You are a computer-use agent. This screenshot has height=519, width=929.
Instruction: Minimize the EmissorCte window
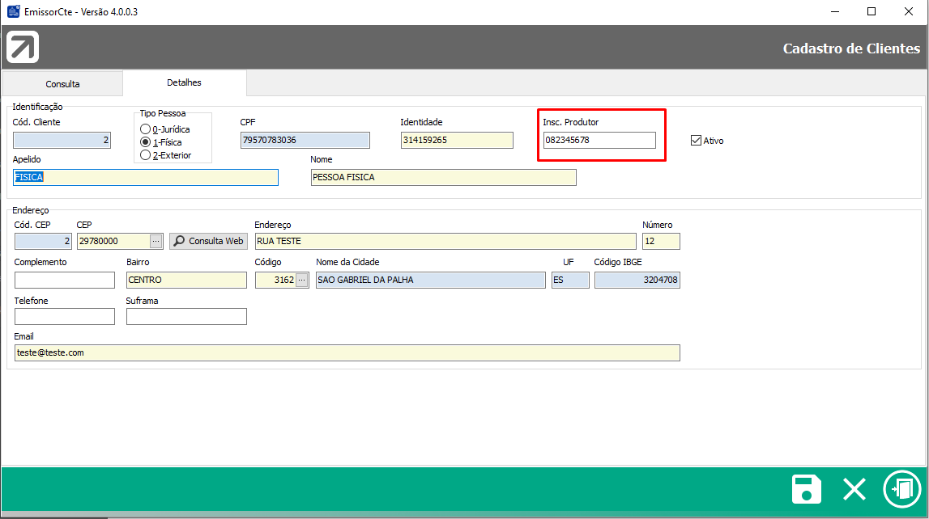click(835, 12)
